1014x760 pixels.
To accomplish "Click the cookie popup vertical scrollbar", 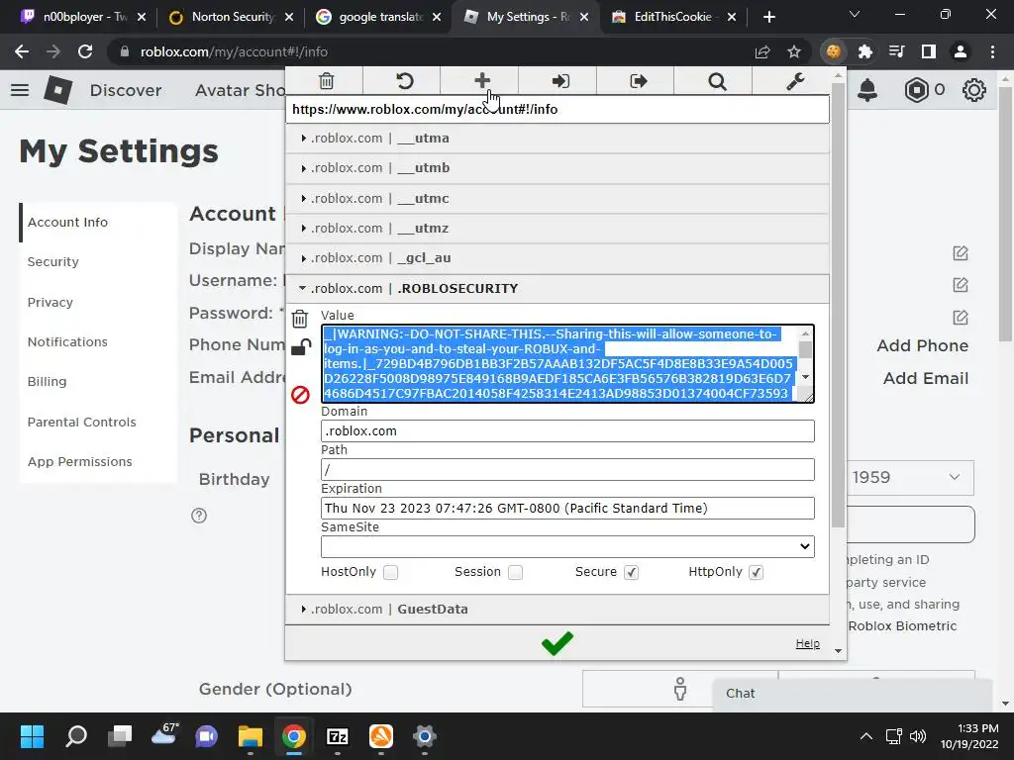I will [838, 304].
